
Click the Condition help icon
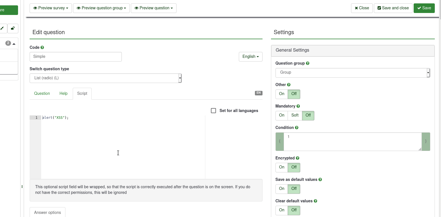coord(297,128)
